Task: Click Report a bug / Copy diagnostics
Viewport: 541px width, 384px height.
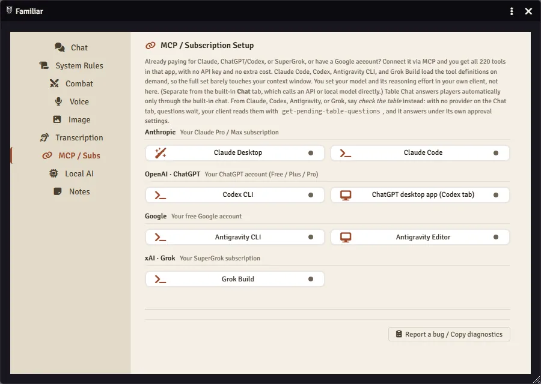Action: tap(449, 334)
